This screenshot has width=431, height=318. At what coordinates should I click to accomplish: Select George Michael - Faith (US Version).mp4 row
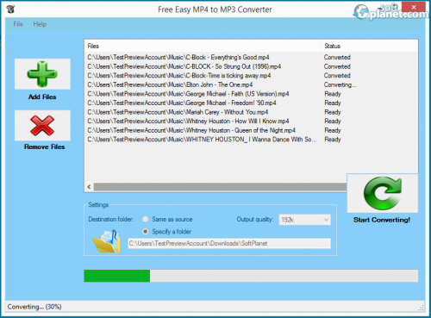point(251,94)
